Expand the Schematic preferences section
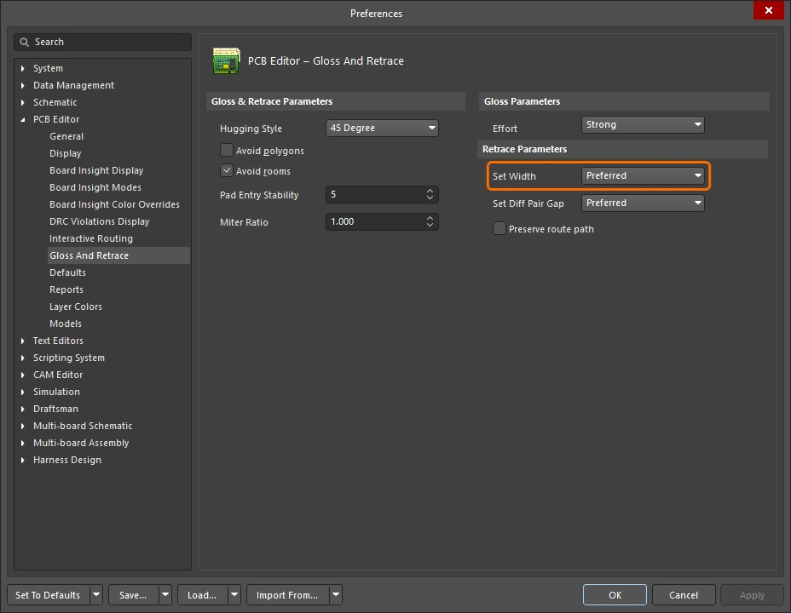Viewport: 791px width, 613px height. point(20,102)
